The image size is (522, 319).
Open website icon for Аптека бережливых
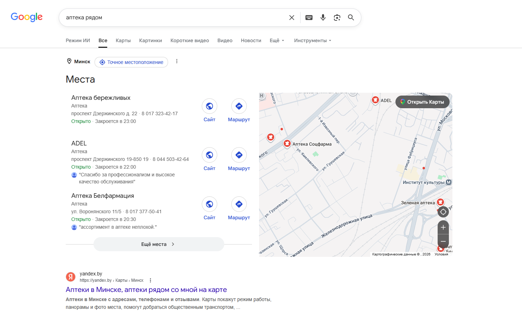210,106
